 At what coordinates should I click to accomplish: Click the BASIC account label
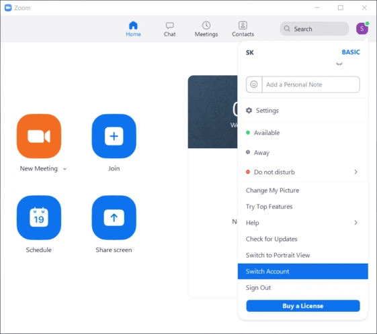[x=351, y=52]
